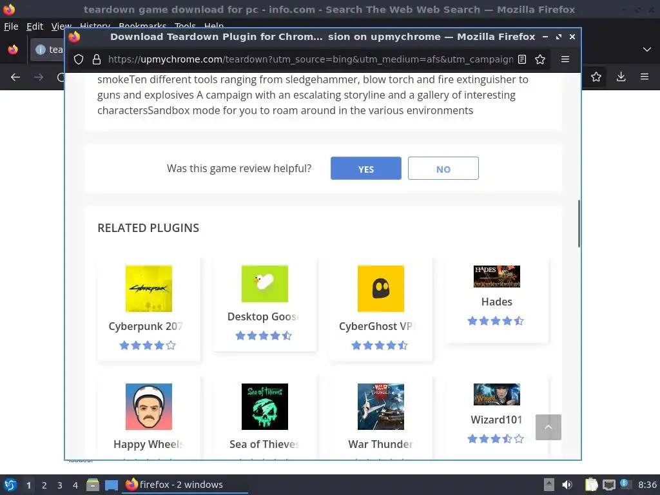660x495 pixels.
Task: Open the Cyberpunk 2077 title link
Action: pyautogui.click(x=146, y=326)
